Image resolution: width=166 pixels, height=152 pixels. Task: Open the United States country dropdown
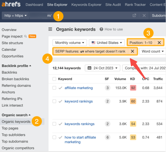(107, 43)
